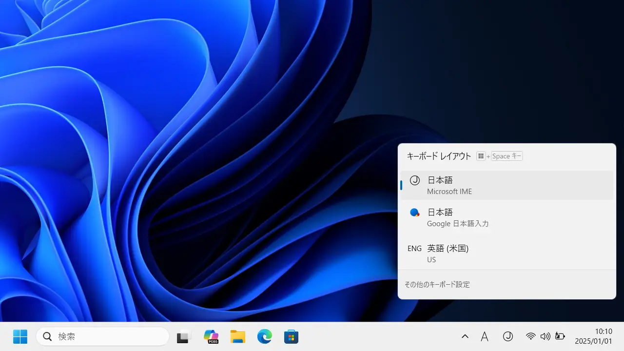Open その他のキーボード設定
624x351 pixels.
point(437,284)
